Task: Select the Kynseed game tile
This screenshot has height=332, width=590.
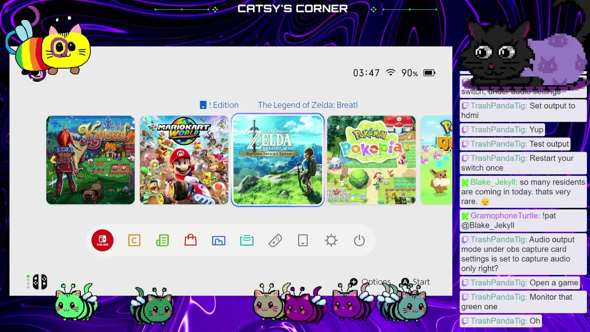Action: [90, 160]
